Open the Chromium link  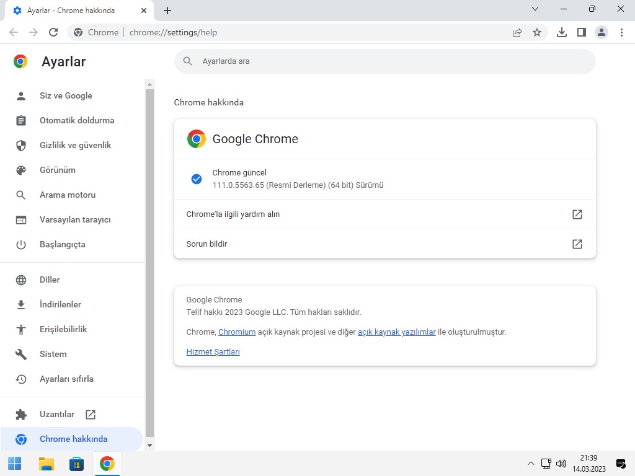(237, 332)
